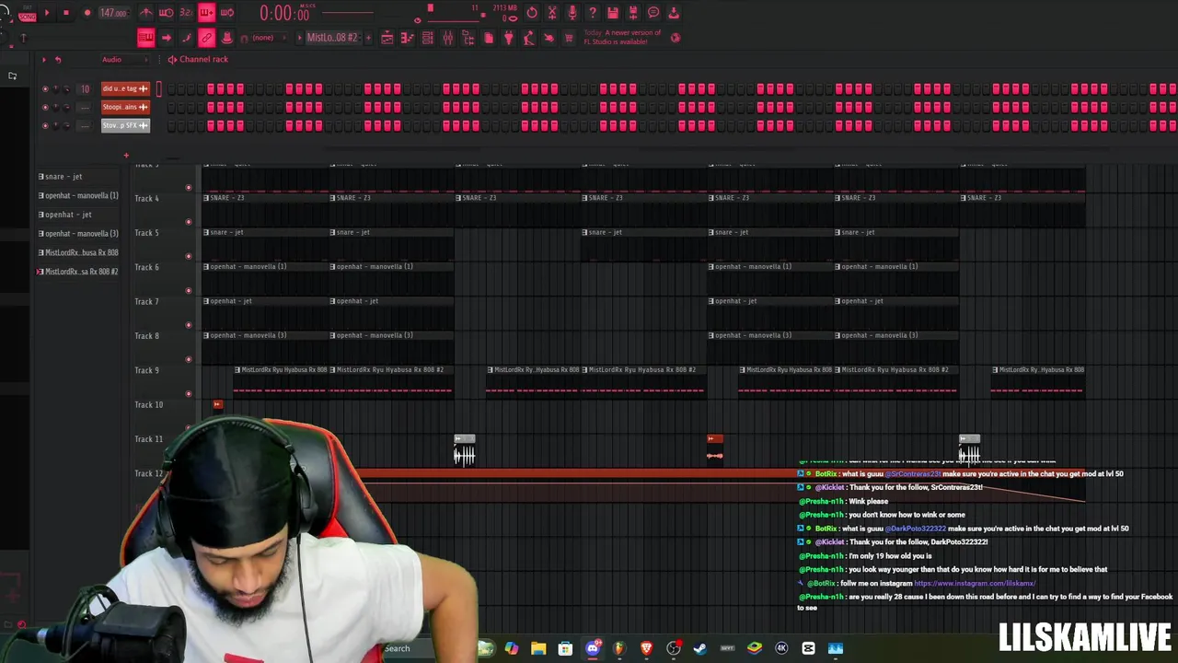
Task: Open the shopping cart shop icon
Action: [x=570, y=38]
